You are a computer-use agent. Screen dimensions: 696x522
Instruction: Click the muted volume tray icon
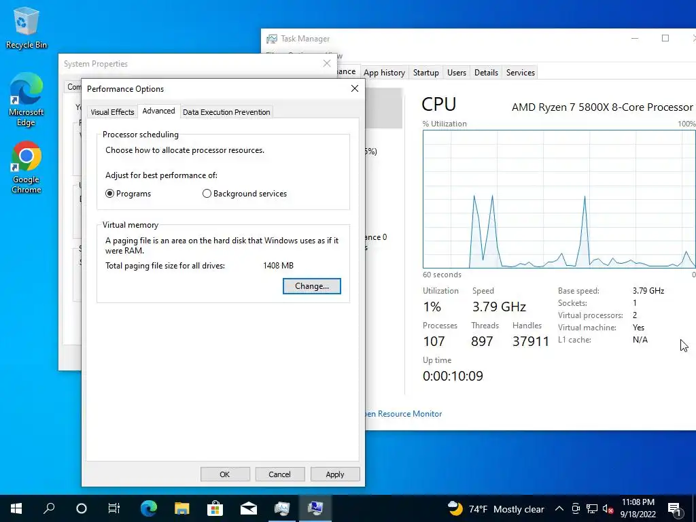point(608,508)
